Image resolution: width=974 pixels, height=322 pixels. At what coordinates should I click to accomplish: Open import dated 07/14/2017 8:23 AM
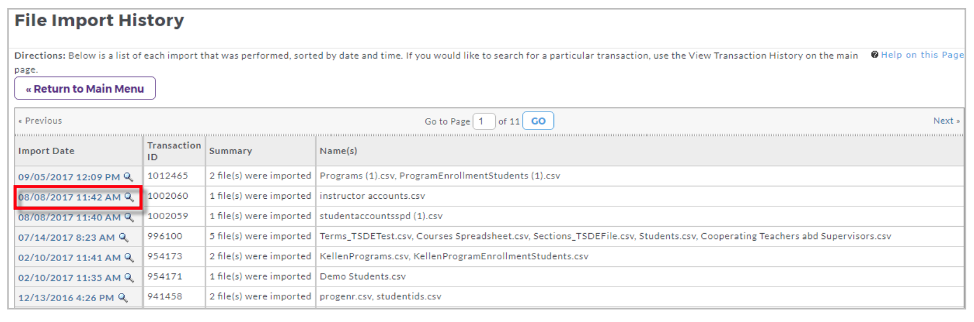pos(66,237)
